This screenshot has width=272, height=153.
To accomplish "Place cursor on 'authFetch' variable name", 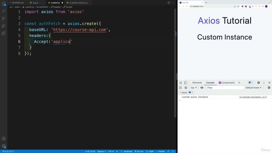I will (x=50, y=24).
